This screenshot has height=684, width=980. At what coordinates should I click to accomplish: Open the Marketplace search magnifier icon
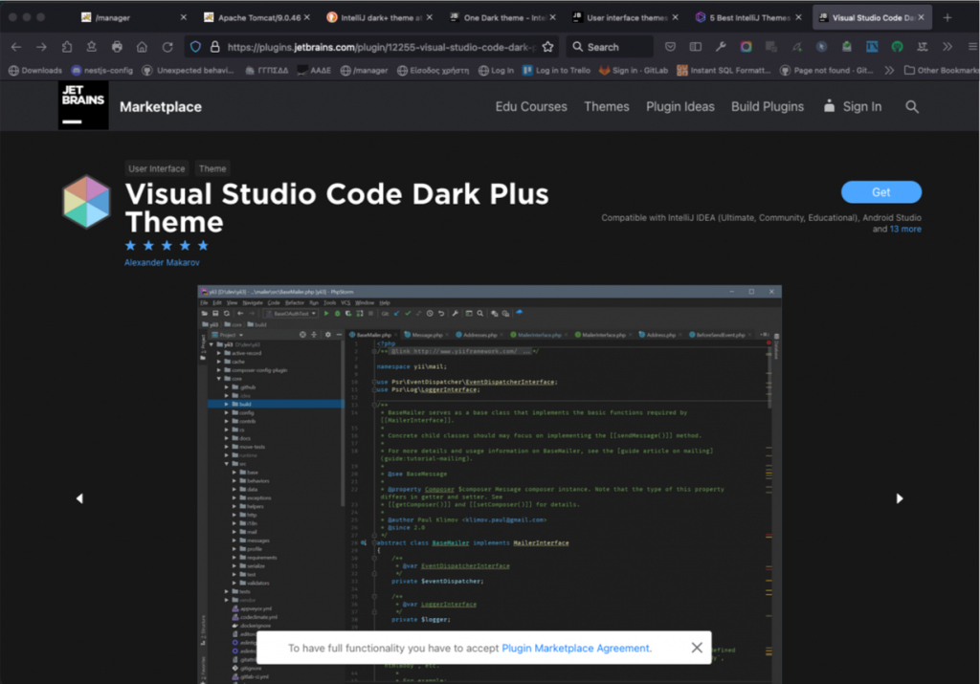(x=912, y=107)
